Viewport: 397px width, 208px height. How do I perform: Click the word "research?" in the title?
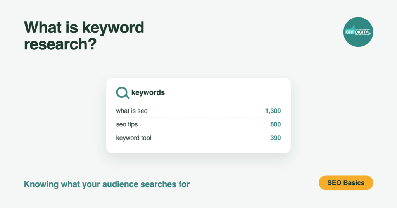click(60, 44)
